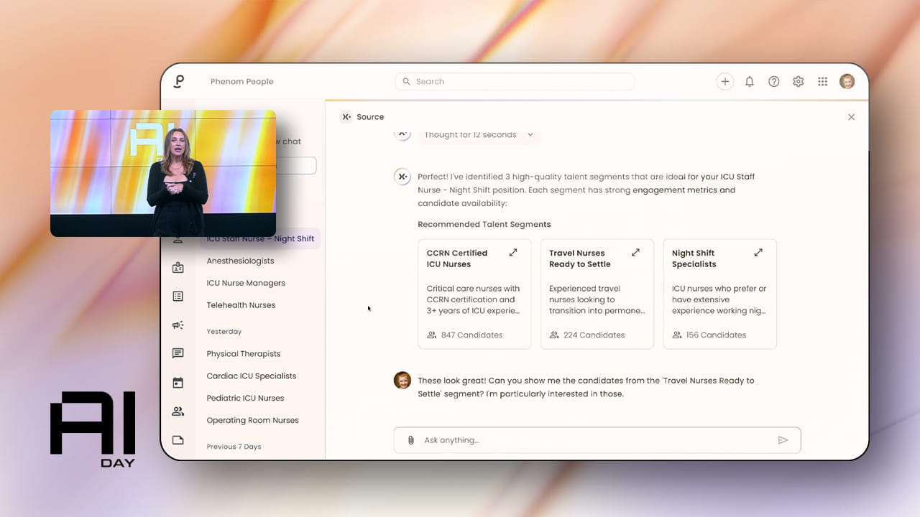This screenshot has height=517, width=920.
Task: Open settings gear icon
Action: point(799,82)
